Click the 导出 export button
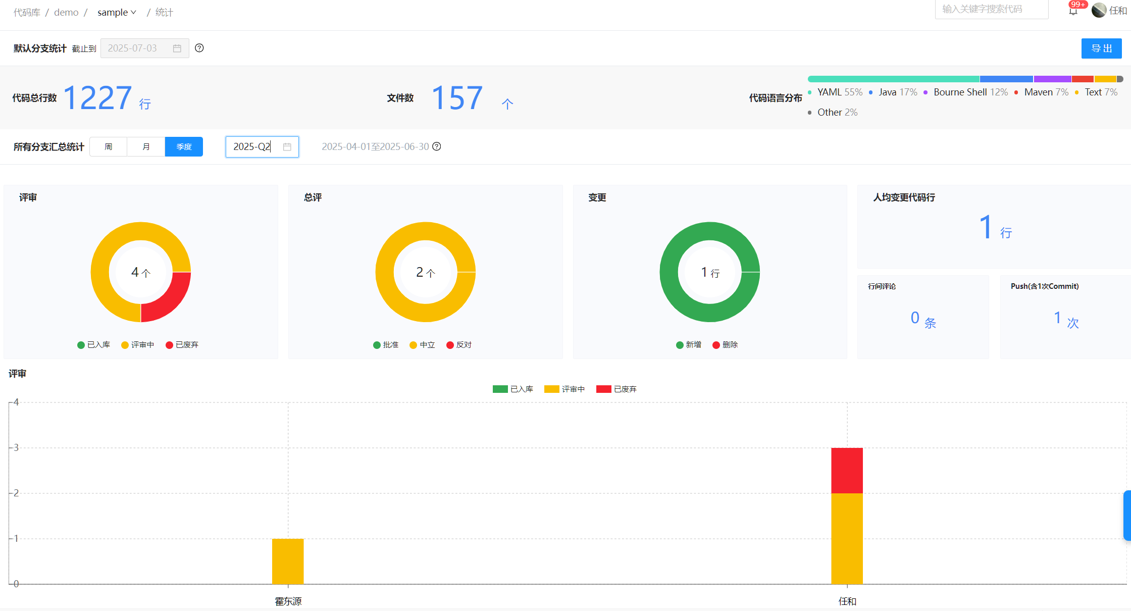 coord(1101,48)
